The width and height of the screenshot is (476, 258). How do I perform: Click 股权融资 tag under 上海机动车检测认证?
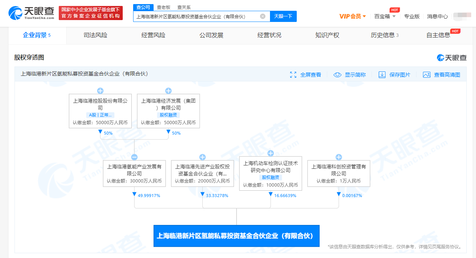(x=270, y=177)
